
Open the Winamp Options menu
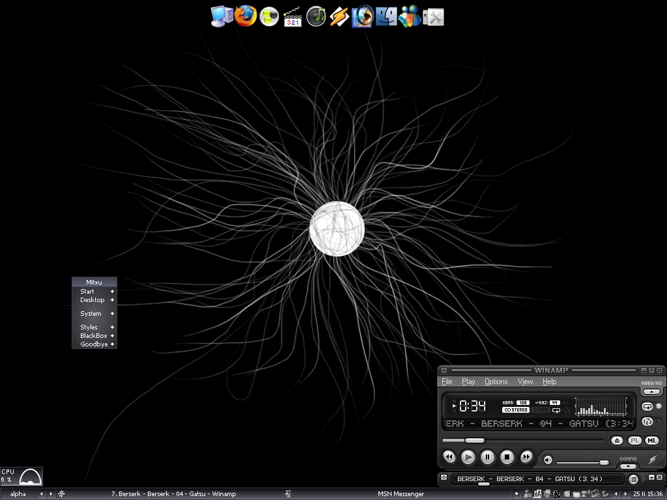(x=496, y=382)
